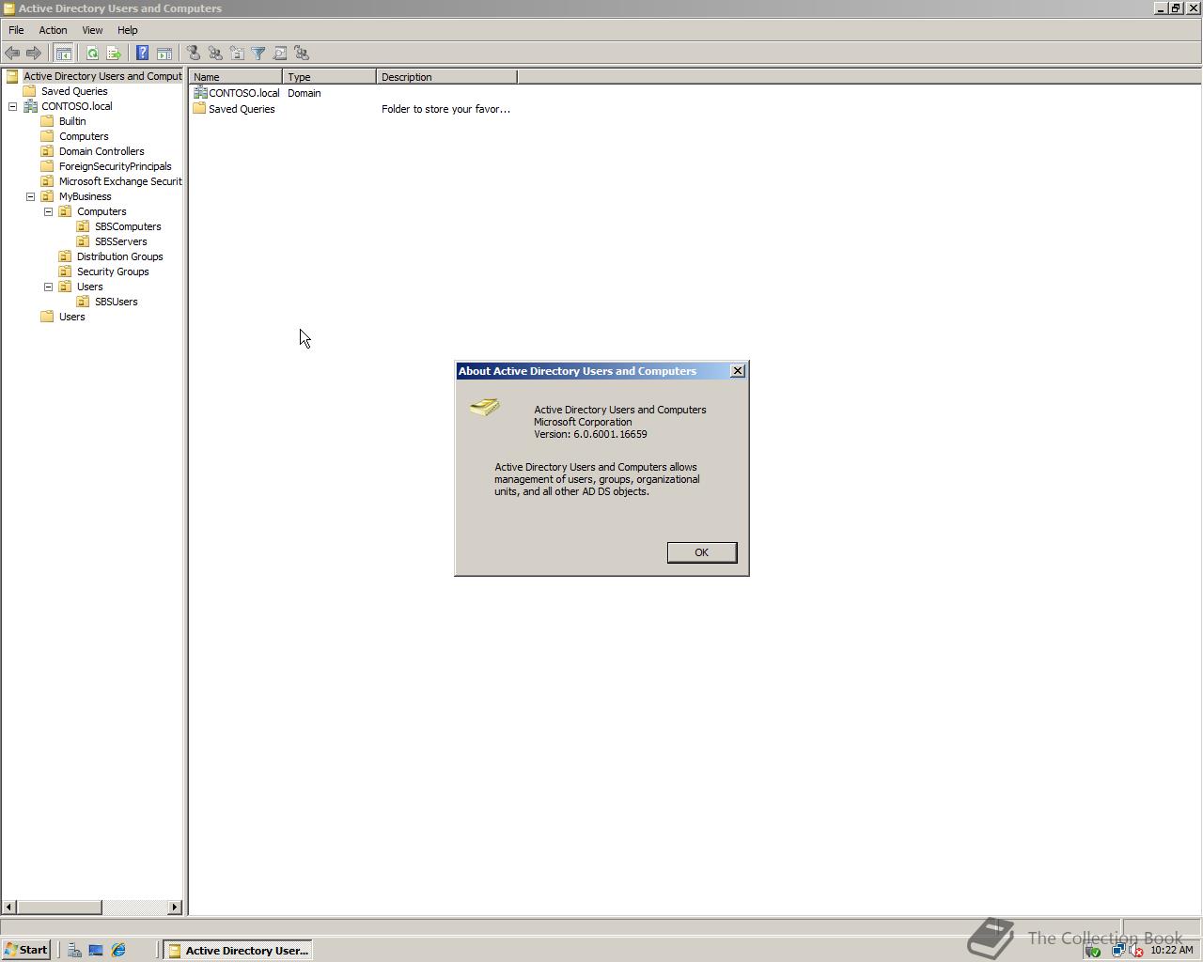Image resolution: width=1203 pixels, height=962 pixels.
Task: Select the root Active Directory Users node
Action: pyautogui.click(x=102, y=76)
